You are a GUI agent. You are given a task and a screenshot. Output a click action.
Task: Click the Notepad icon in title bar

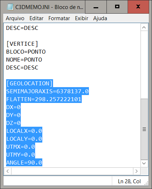tap(10, 7)
